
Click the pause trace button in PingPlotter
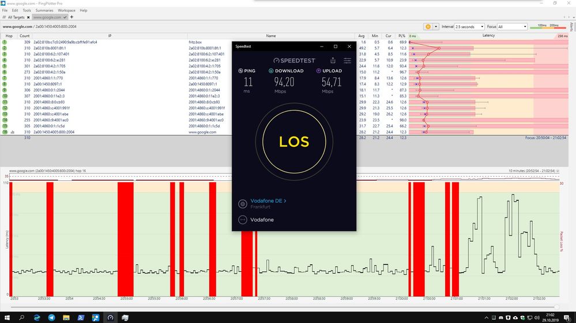(x=428, y=26)
